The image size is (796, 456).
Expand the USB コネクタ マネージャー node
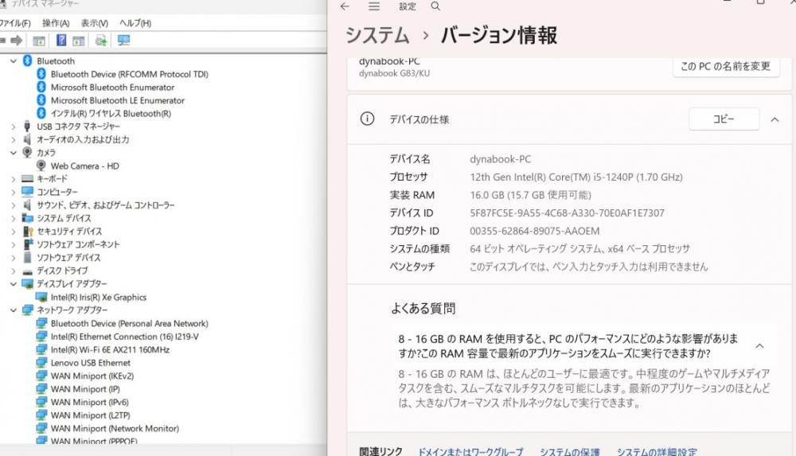(x=14, y=127)
